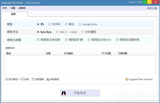Choose the Byte Byte search method
This screenshot has width=160, height=103.
pos(38,32)
